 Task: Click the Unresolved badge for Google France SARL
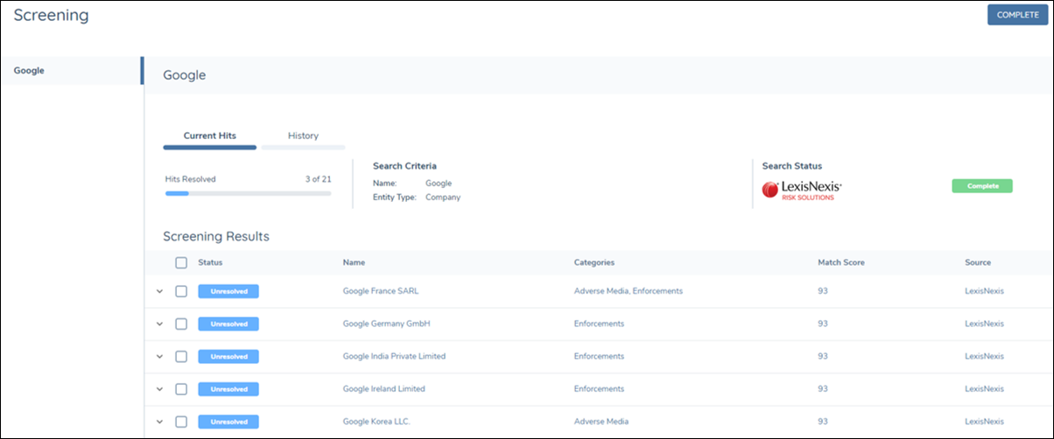tap(228, 291)
